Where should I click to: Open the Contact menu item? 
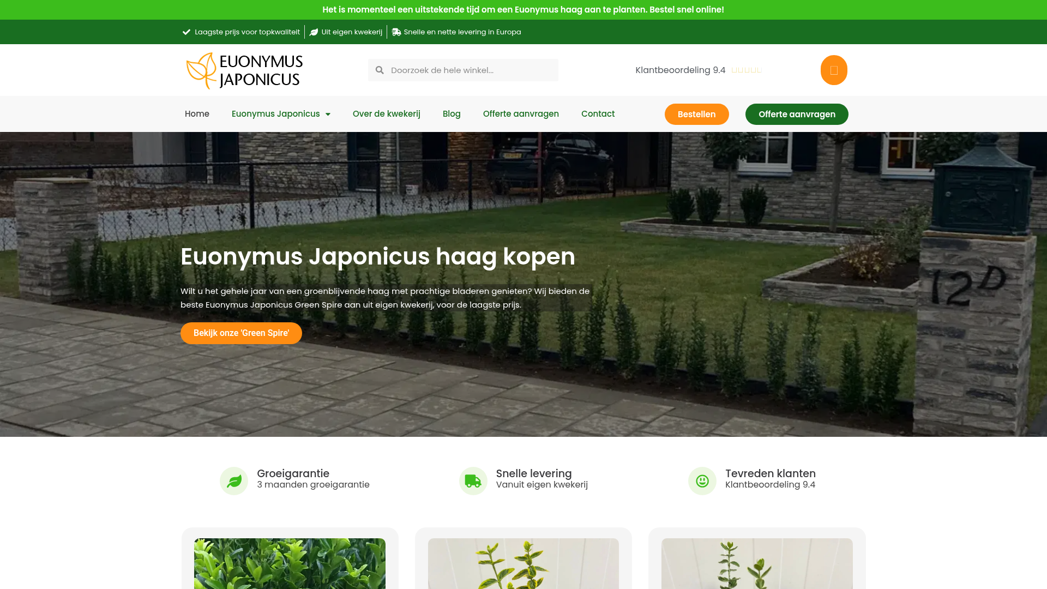(598, 113)
